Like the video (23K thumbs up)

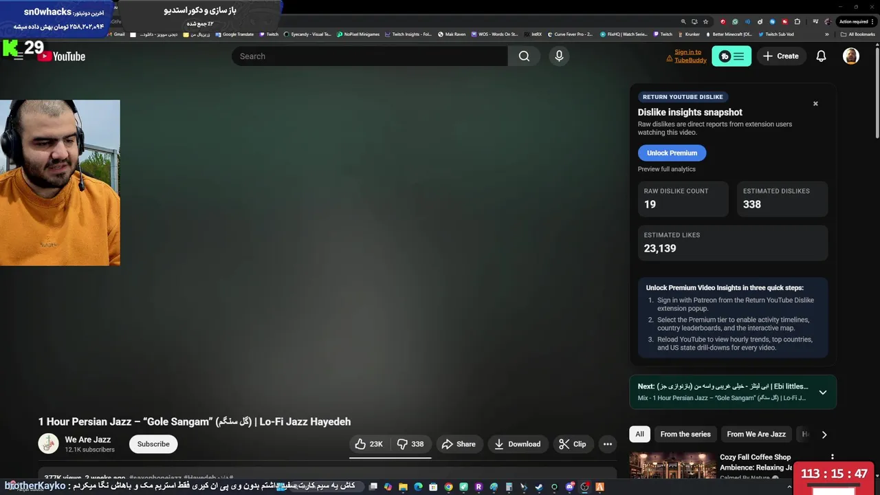(369, 444)
